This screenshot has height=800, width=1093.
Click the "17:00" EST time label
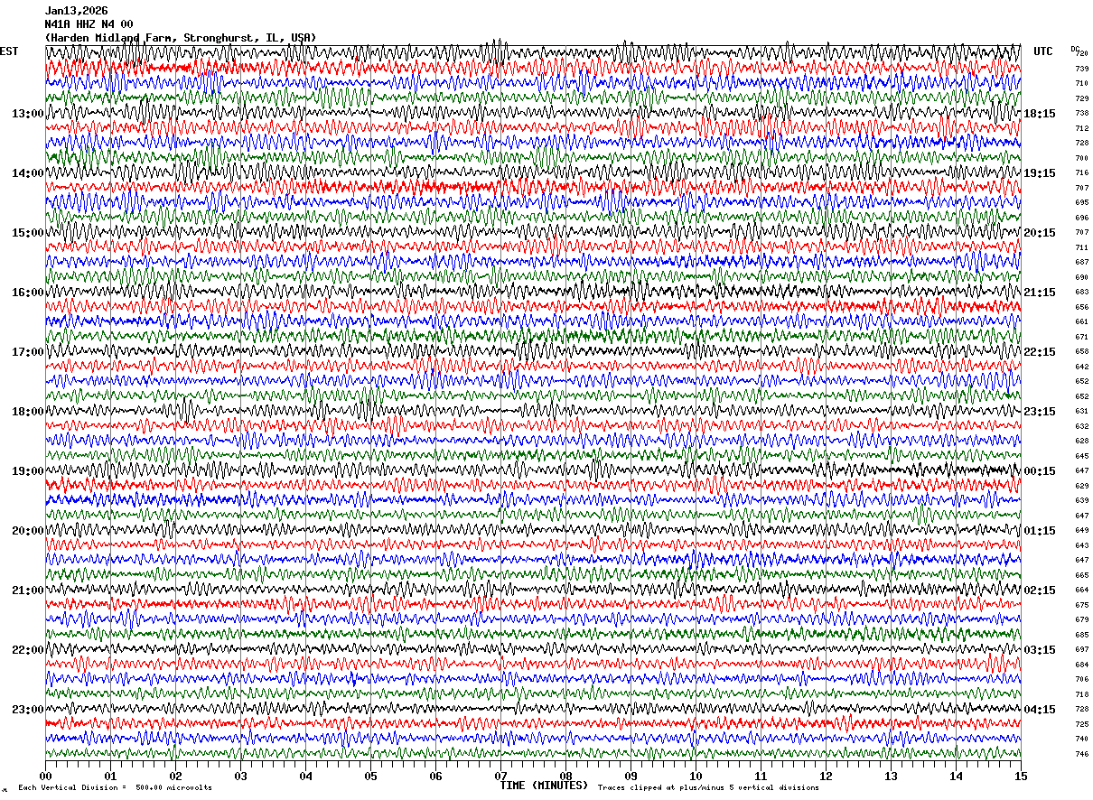coord(27,352)
